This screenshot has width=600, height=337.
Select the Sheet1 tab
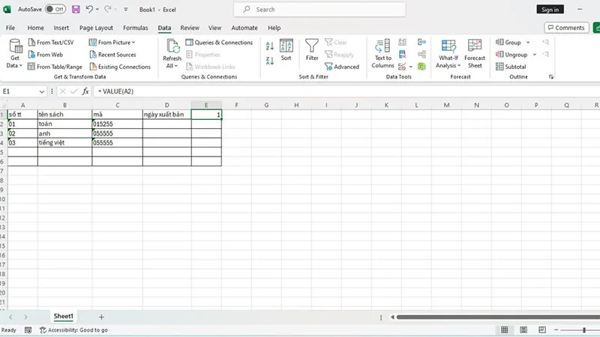pos(63,316)
